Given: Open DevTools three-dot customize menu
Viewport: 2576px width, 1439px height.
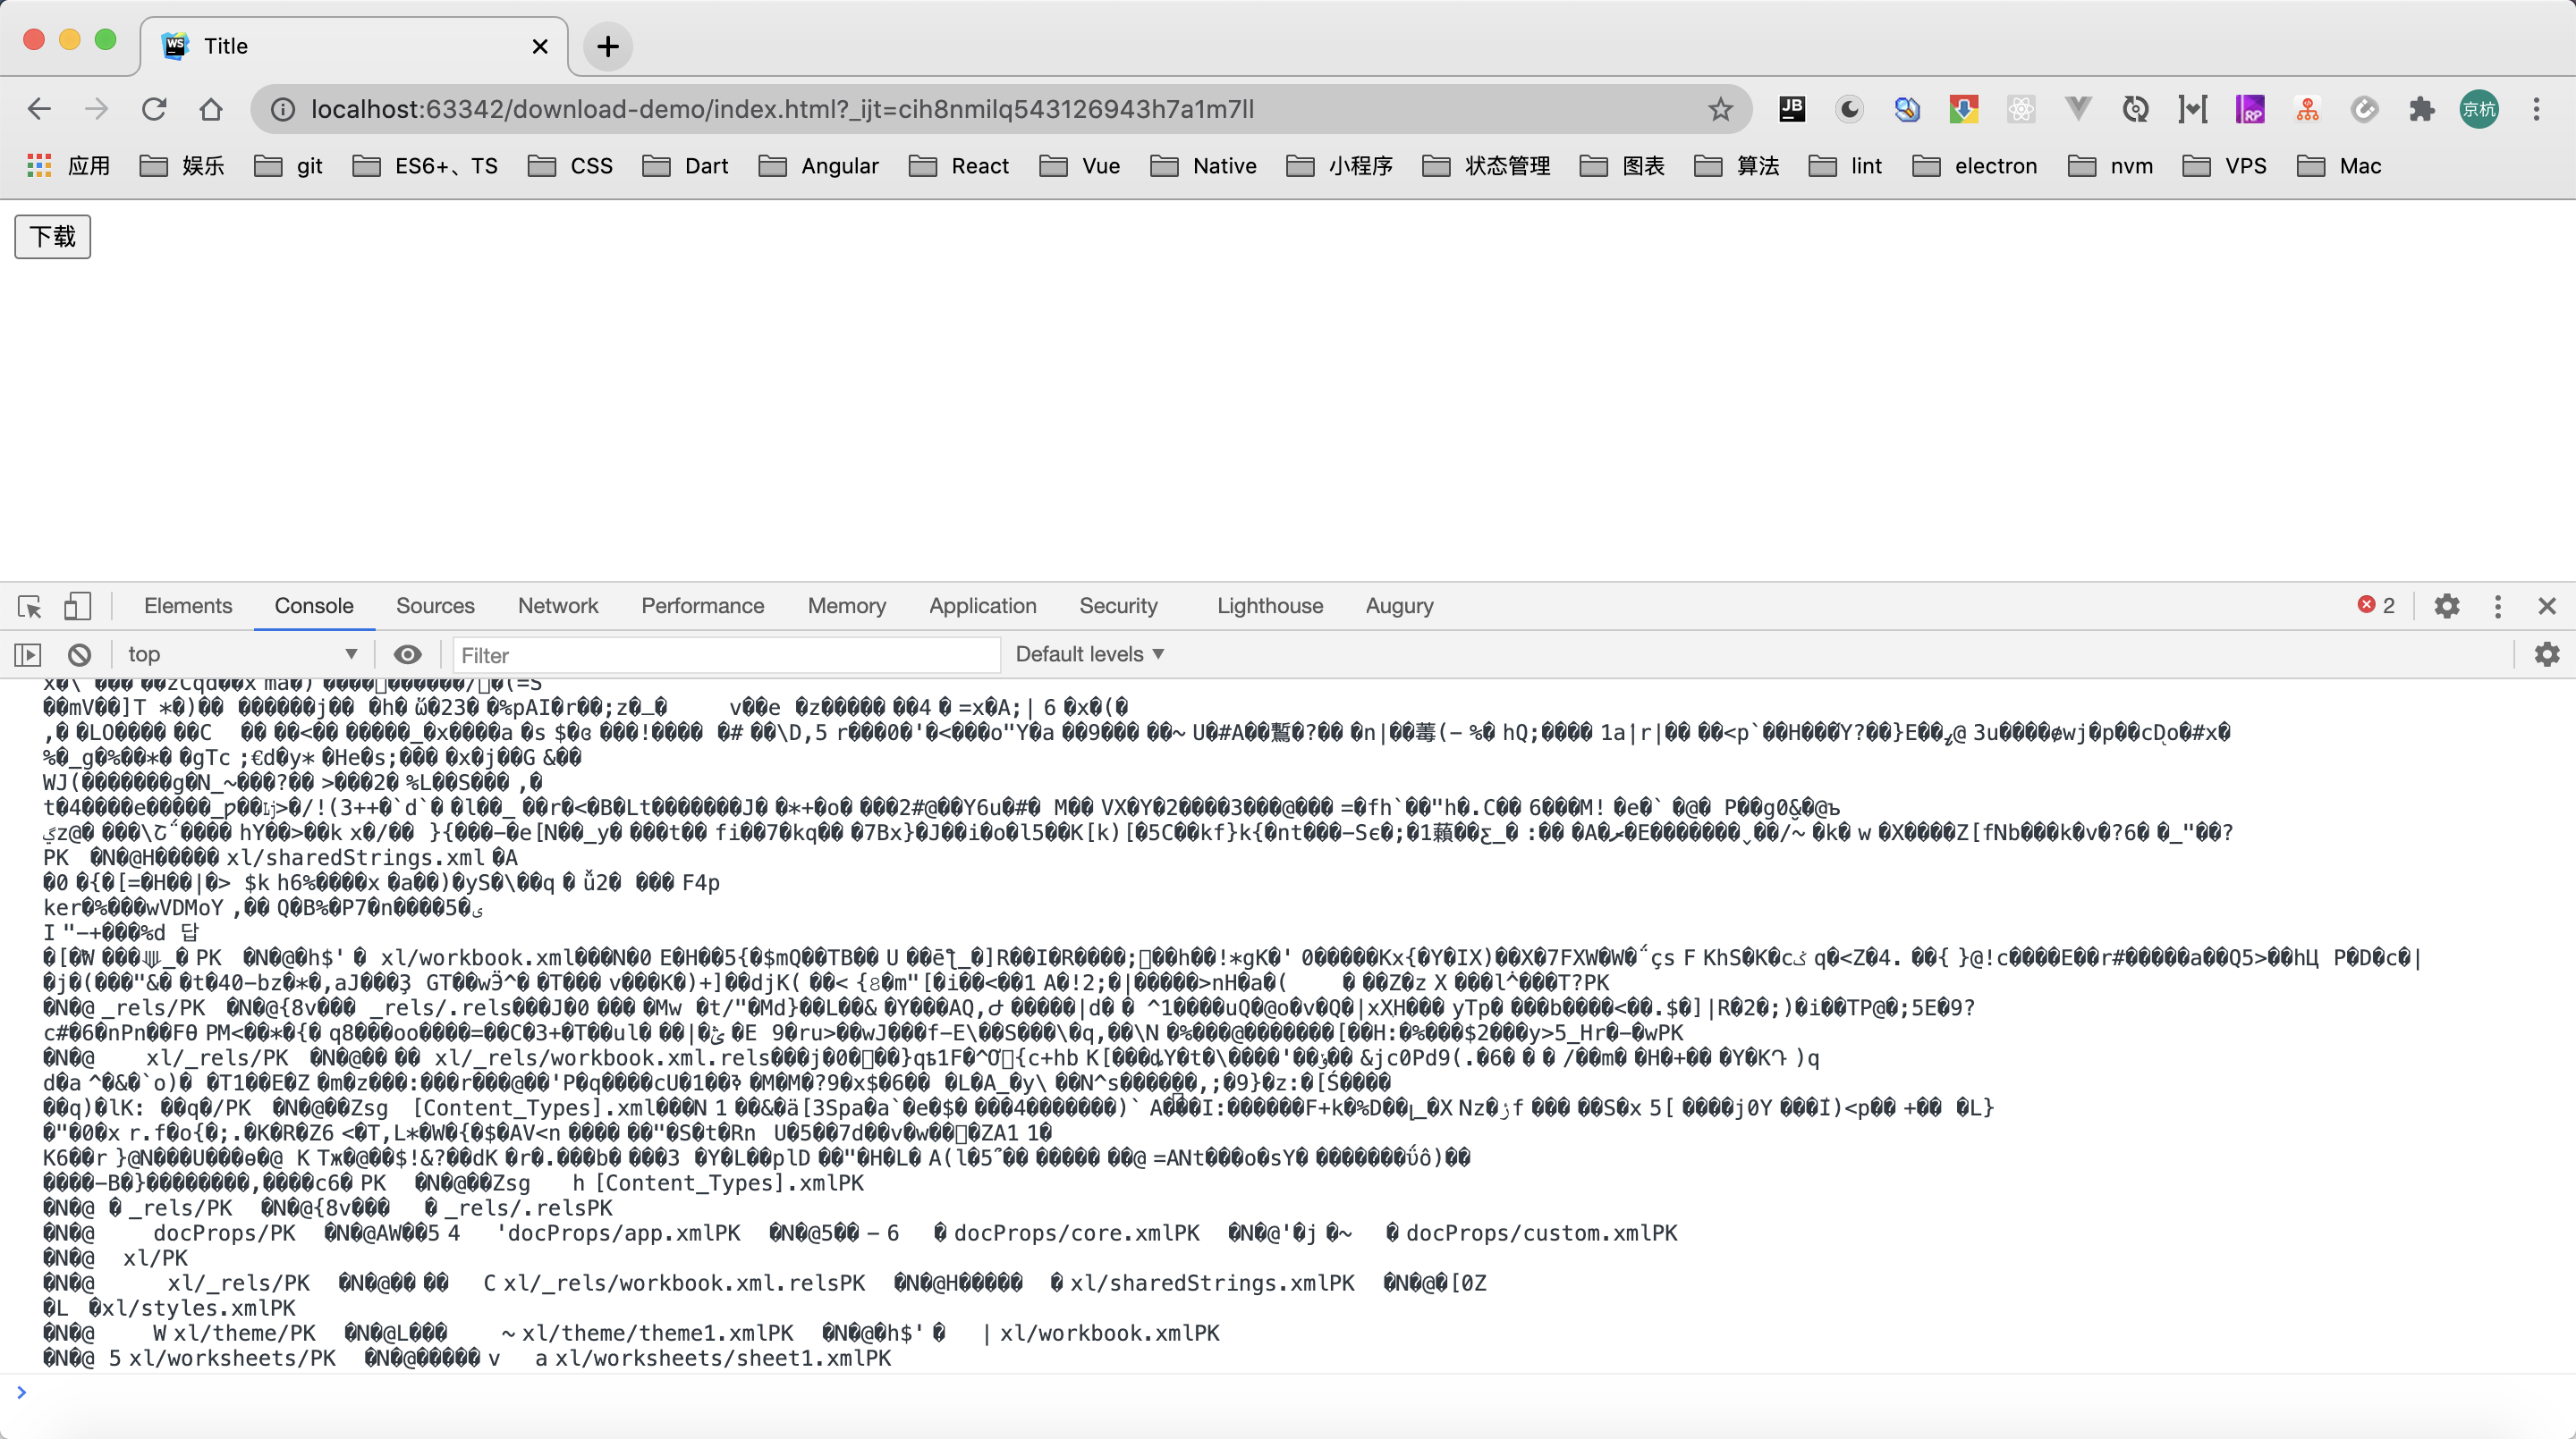Looking at the screenshot, I should click(2497, 606).
